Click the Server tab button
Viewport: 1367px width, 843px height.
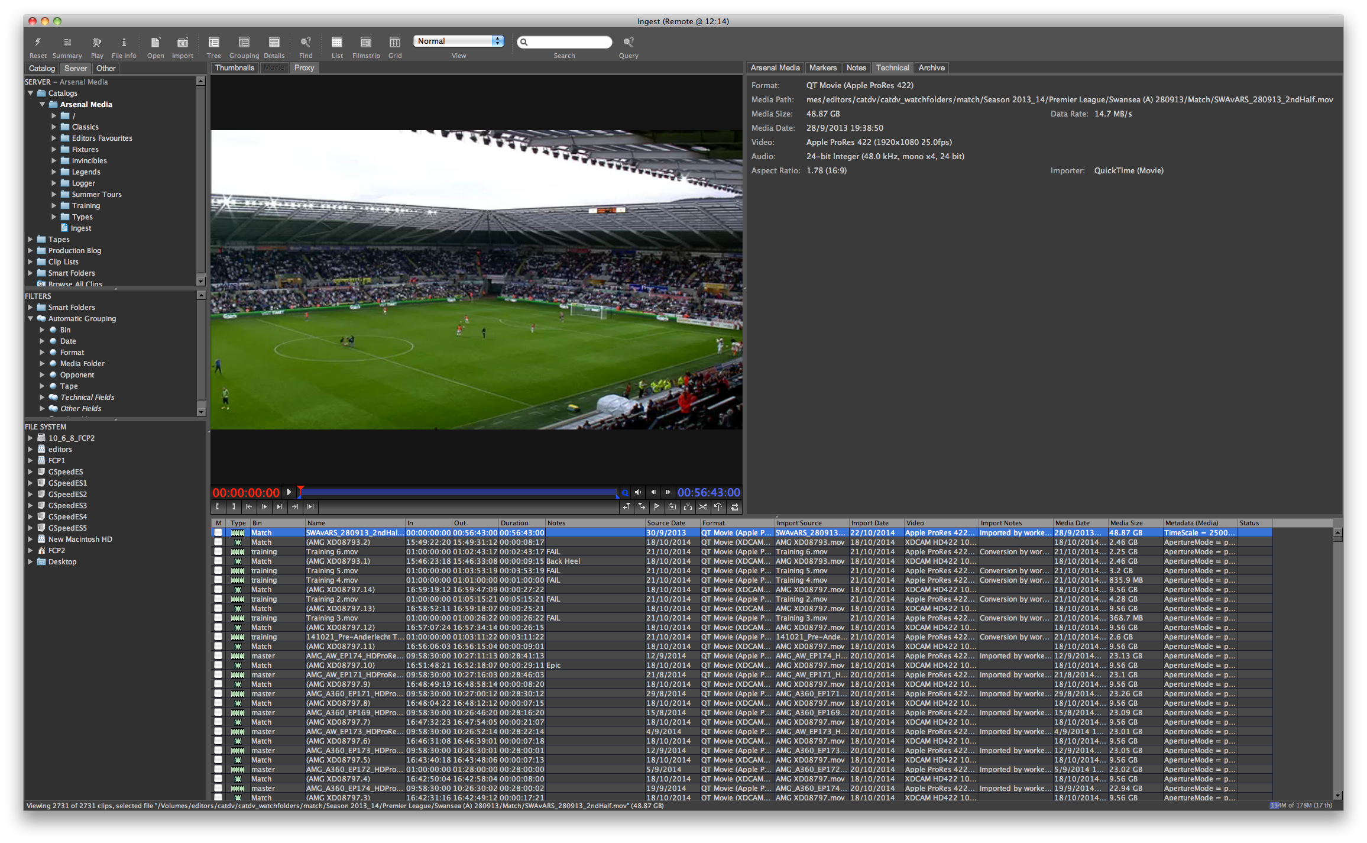pyautogui.click(x=76, y=69)
